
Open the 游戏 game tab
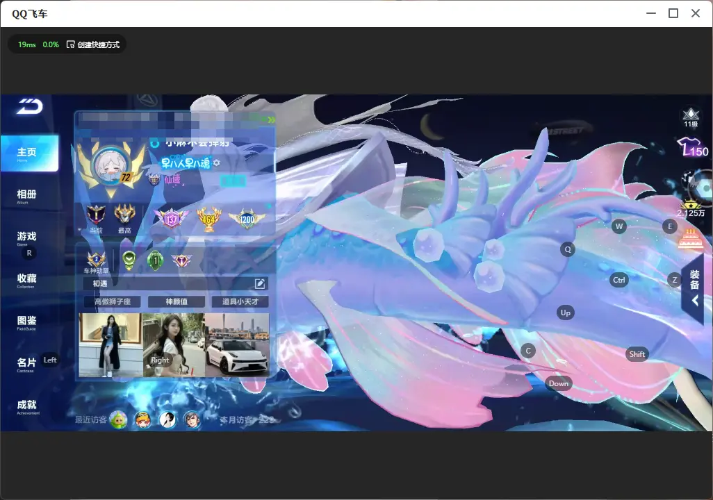pos(26,237)
